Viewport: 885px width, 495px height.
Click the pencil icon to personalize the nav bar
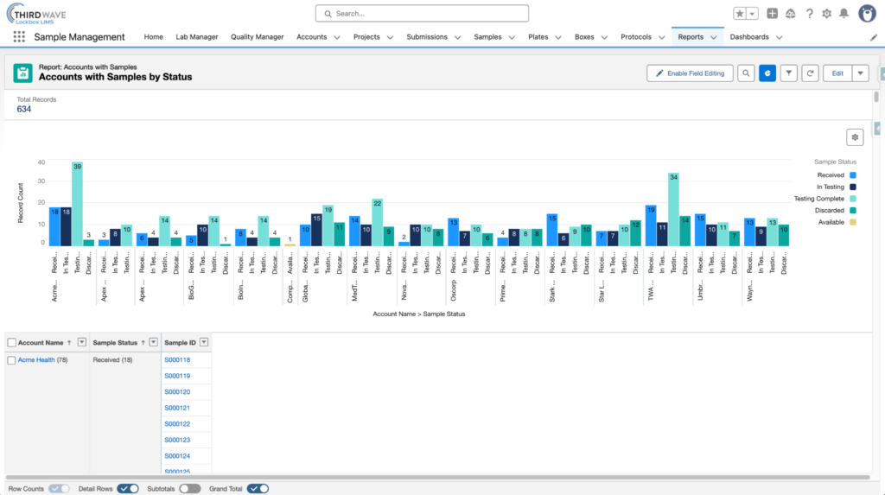point(874,37)
